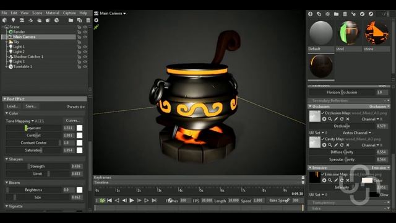Screen dimensions: 396x223
Task: Open the File menu
Action: [x=4, y=13]
